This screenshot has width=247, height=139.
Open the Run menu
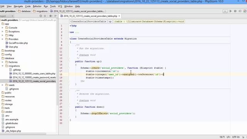pos(46,6)
